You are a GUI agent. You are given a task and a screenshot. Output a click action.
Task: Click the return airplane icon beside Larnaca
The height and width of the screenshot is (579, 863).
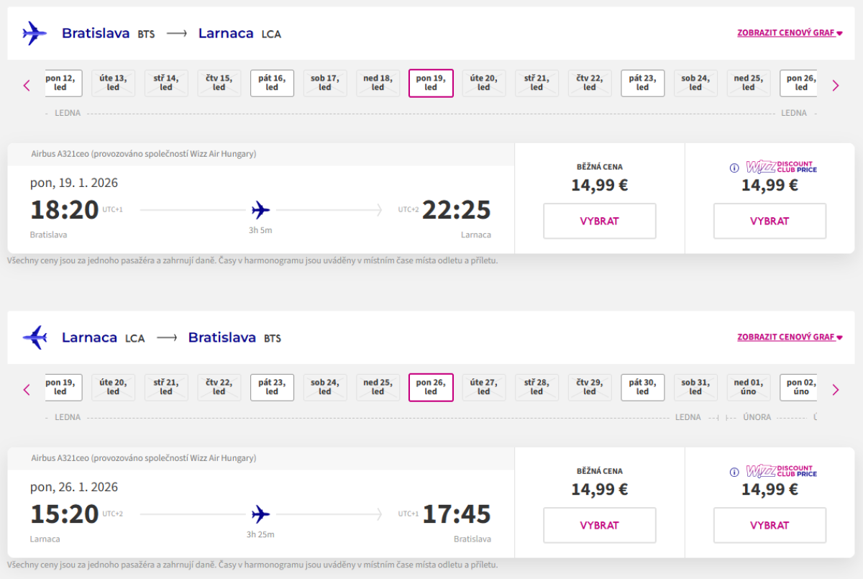34,337
